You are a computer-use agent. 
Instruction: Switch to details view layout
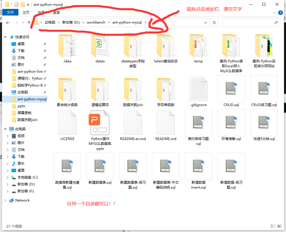(x=273, y=226)
